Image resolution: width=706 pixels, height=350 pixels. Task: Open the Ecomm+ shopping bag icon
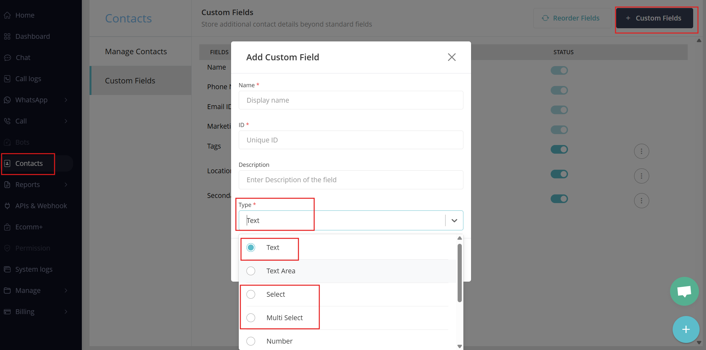(x=7, y=227)
